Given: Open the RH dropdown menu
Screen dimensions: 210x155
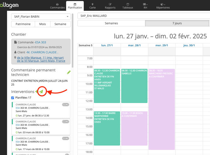Looking at the screenshot, I should tap(145, 6).
